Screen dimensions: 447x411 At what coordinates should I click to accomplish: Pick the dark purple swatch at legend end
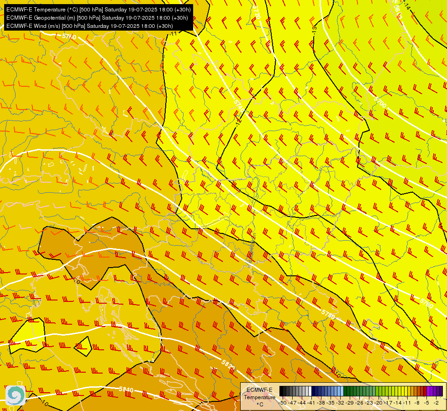(x=442, y=391)
